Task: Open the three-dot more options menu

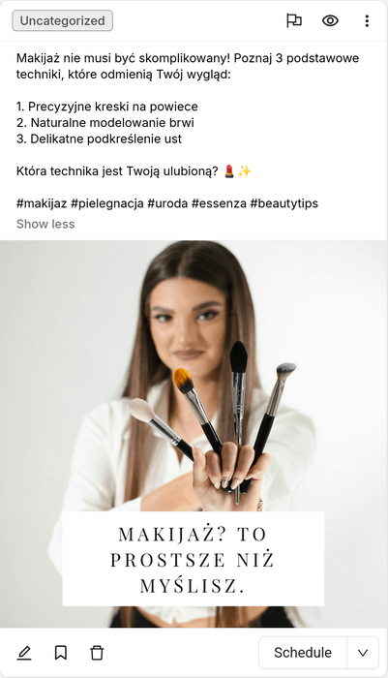Action: pos(367,20)
